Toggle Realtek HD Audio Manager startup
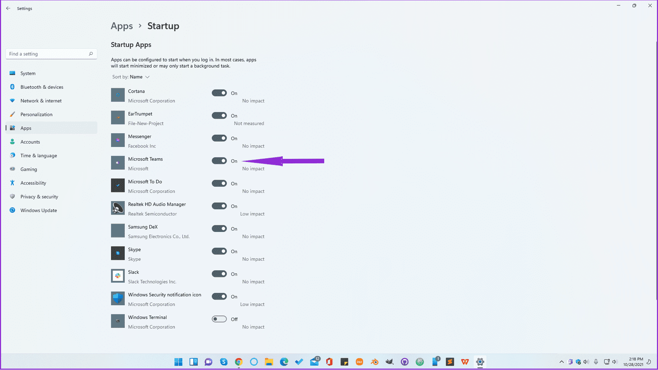Screen dimensions: 658x370 click(x=219, y=206)
